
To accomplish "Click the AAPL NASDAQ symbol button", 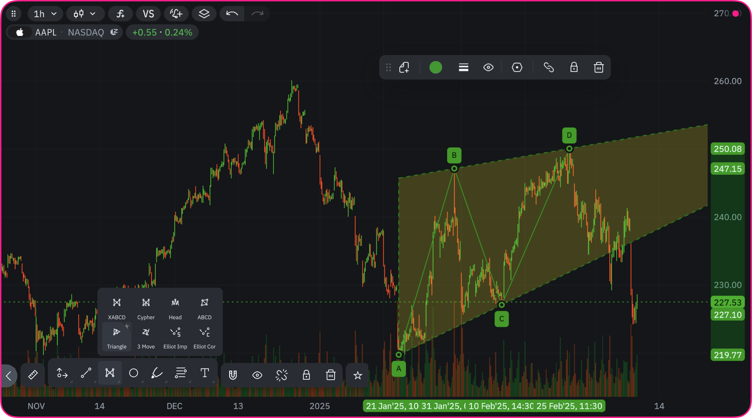I will click(64, 32).
